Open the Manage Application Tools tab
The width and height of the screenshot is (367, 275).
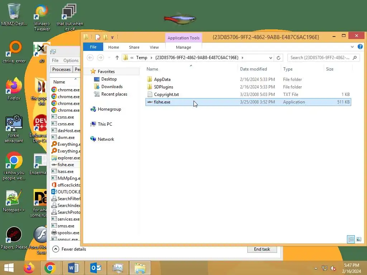click(x=183, y=47)
